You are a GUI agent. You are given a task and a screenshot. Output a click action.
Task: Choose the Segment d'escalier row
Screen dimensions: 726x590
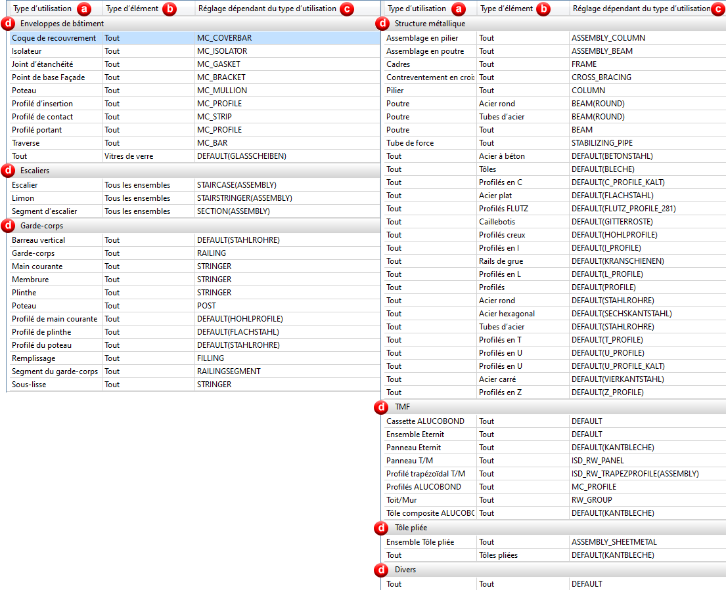pos(194,211)
